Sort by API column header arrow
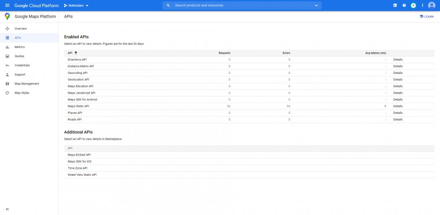 click(x=76, y=53)
